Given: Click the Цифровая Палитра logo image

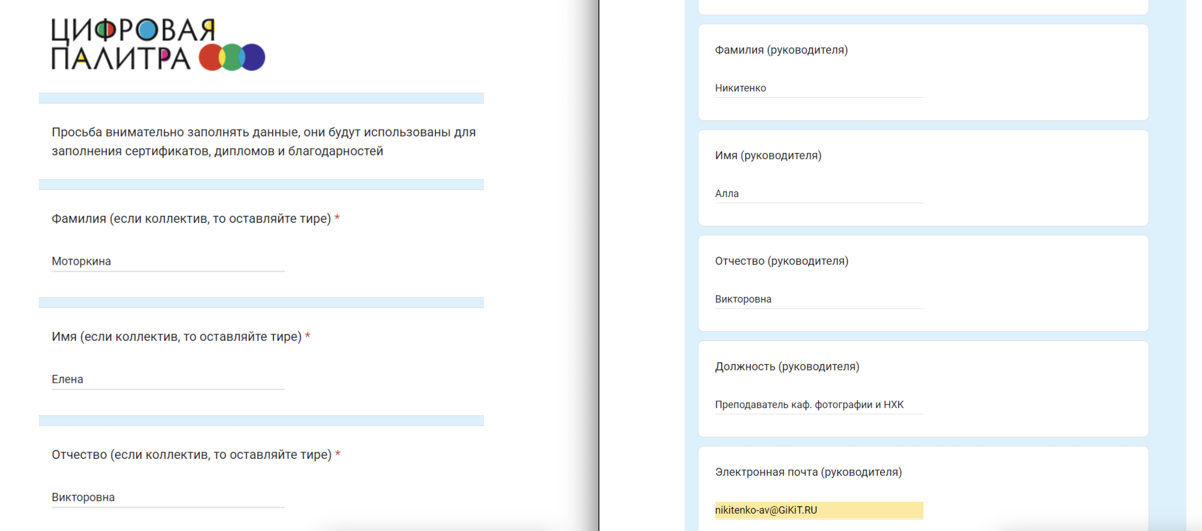Looking at the screenshot, I should [x=158, y=45].
